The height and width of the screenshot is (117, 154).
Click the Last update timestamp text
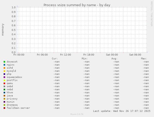point(122,111)
